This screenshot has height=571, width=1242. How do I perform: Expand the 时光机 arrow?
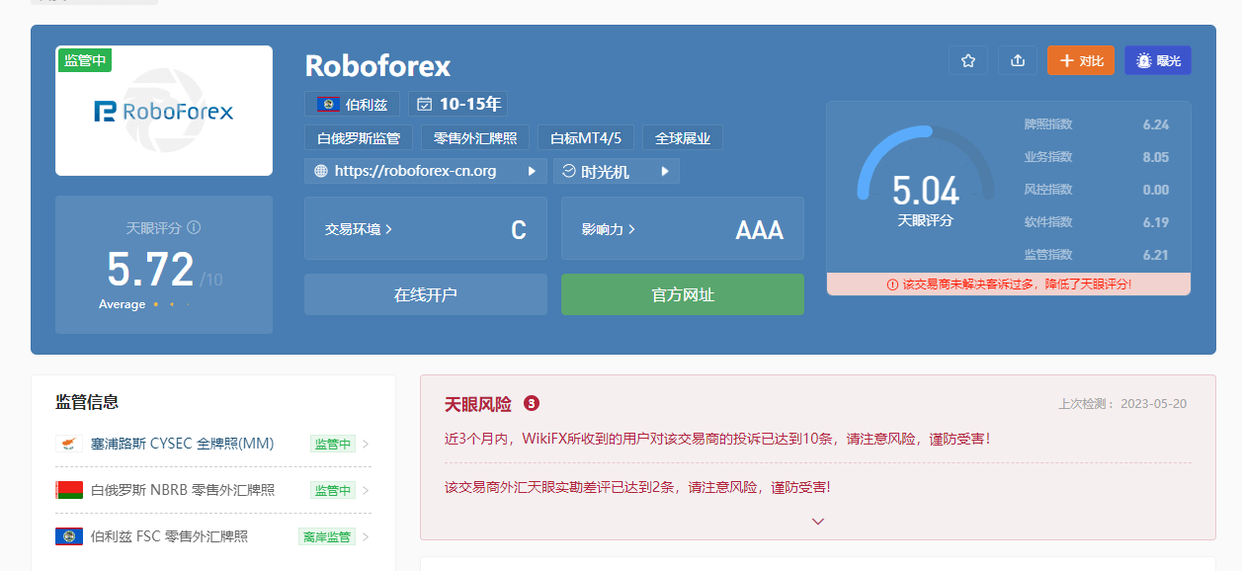point(664,171)
